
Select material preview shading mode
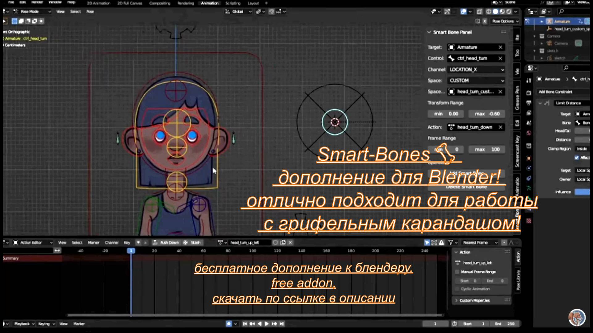tap(502, 11)
